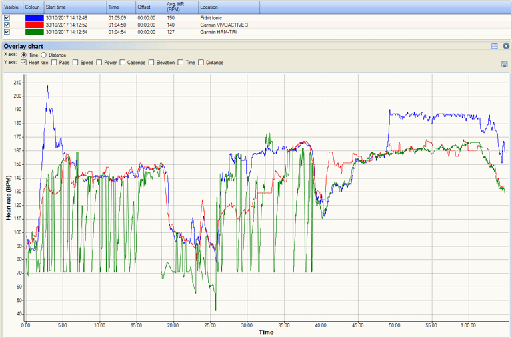
Task: Enable Pace on the Y axis
Action: tap(54, 63)
